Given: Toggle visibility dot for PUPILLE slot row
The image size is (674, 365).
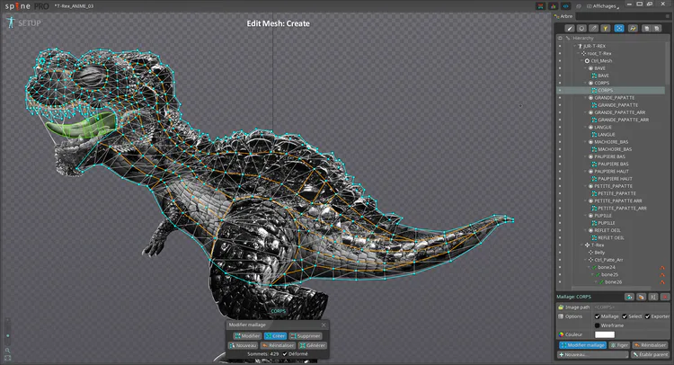Looking at the screenshot, I should (x=560, y=216).
